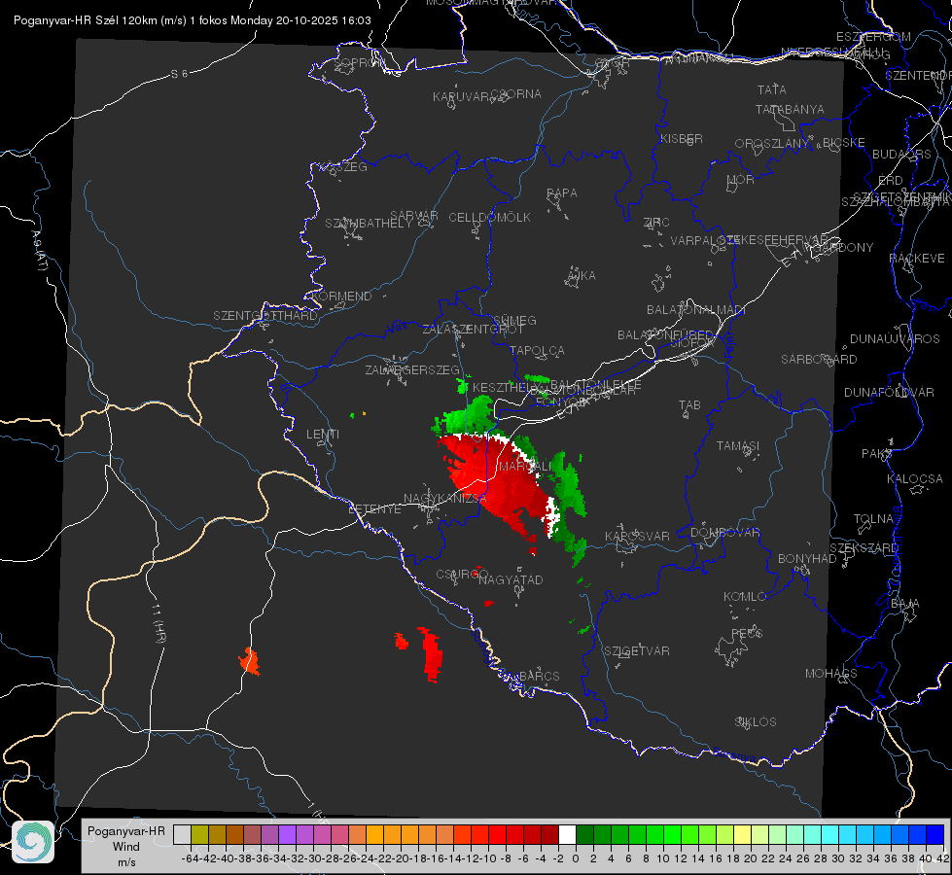Screen dimensions: 952x875
Task: Click the ZALAEGERSZEG city label
Action: click(412, 369)
